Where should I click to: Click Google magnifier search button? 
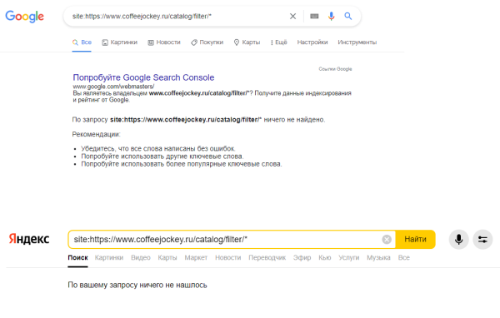tap(347, 16)
